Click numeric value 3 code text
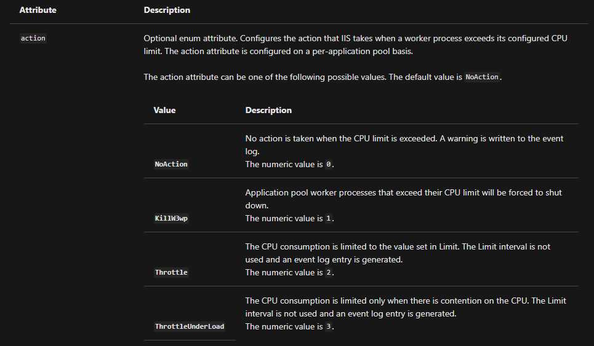Image resolution: width=594 pixels, height=346 pixels. [329, 326]
